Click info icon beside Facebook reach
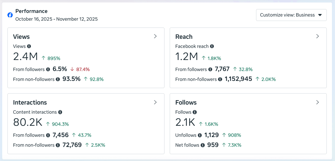Image resolution: width=335 pixels, height=161 pixels. (x=212, y=46)
